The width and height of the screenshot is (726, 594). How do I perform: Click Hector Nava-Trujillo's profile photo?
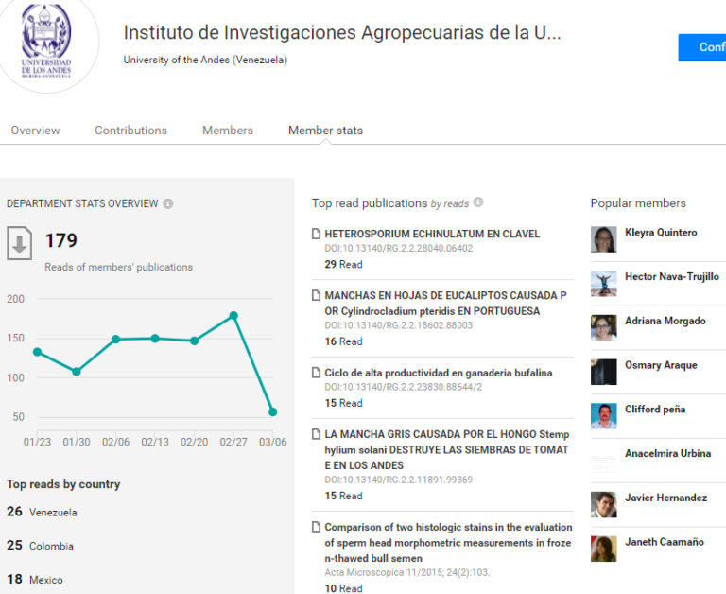pos(604,284)
